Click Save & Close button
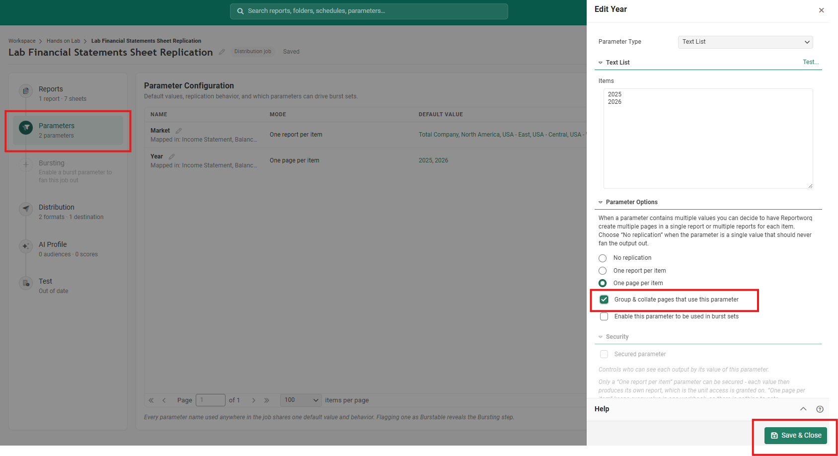 tap(796, 435)
